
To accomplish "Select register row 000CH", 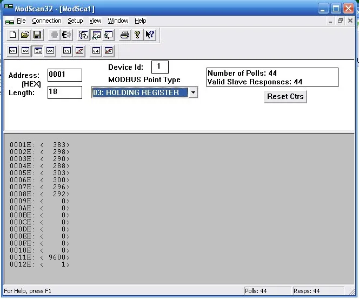I will pos(39,222).
